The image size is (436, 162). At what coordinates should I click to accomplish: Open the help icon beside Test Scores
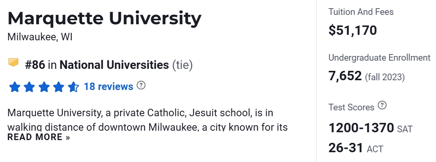(382, 106)
